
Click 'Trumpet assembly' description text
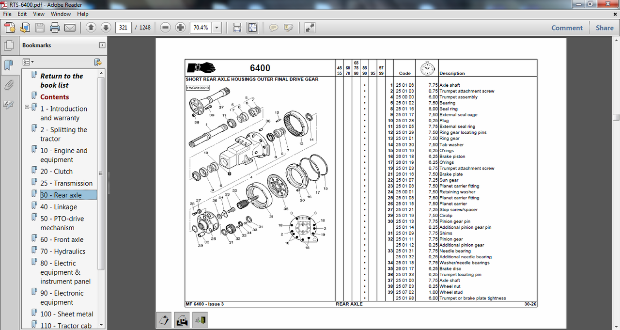pyautogui.click(x=458, y=97)
